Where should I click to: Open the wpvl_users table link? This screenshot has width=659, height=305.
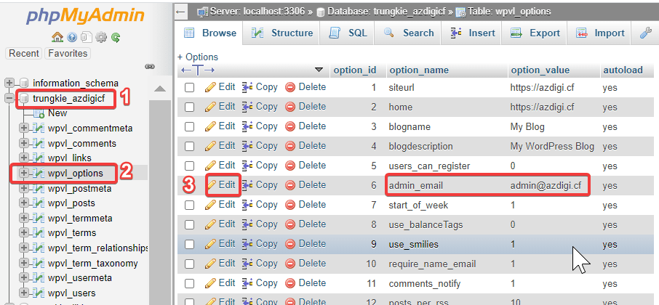[x=71, y=293]
